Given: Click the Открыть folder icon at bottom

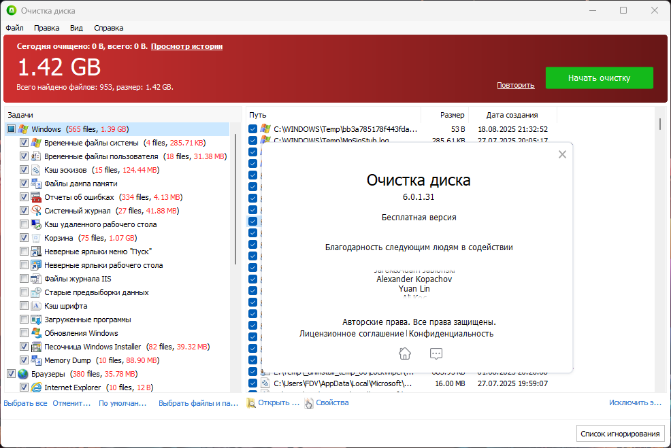Looking at the screenshot, I should point(250,402).
